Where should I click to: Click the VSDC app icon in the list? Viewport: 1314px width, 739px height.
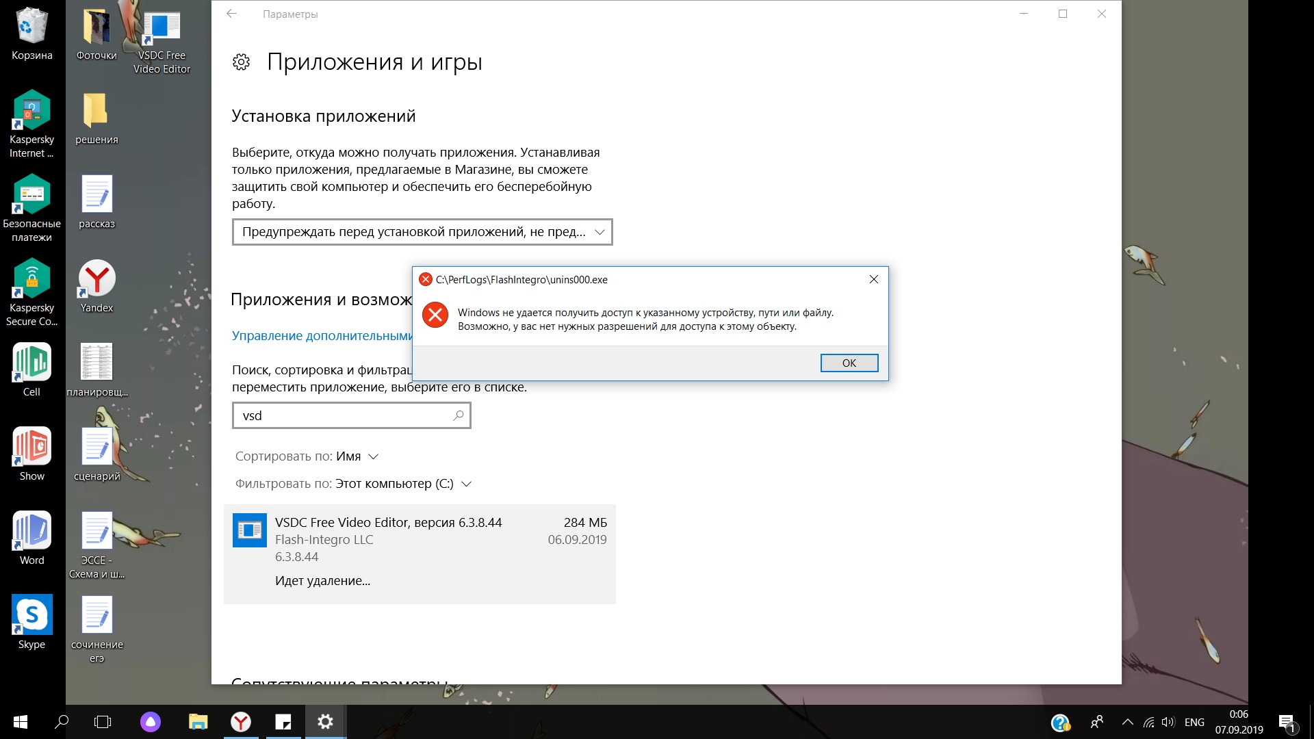pyautogui.click(x=250, y=530)
